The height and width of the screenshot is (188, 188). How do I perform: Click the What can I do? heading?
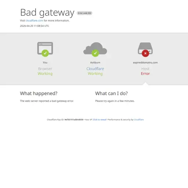tap(112, 93)
